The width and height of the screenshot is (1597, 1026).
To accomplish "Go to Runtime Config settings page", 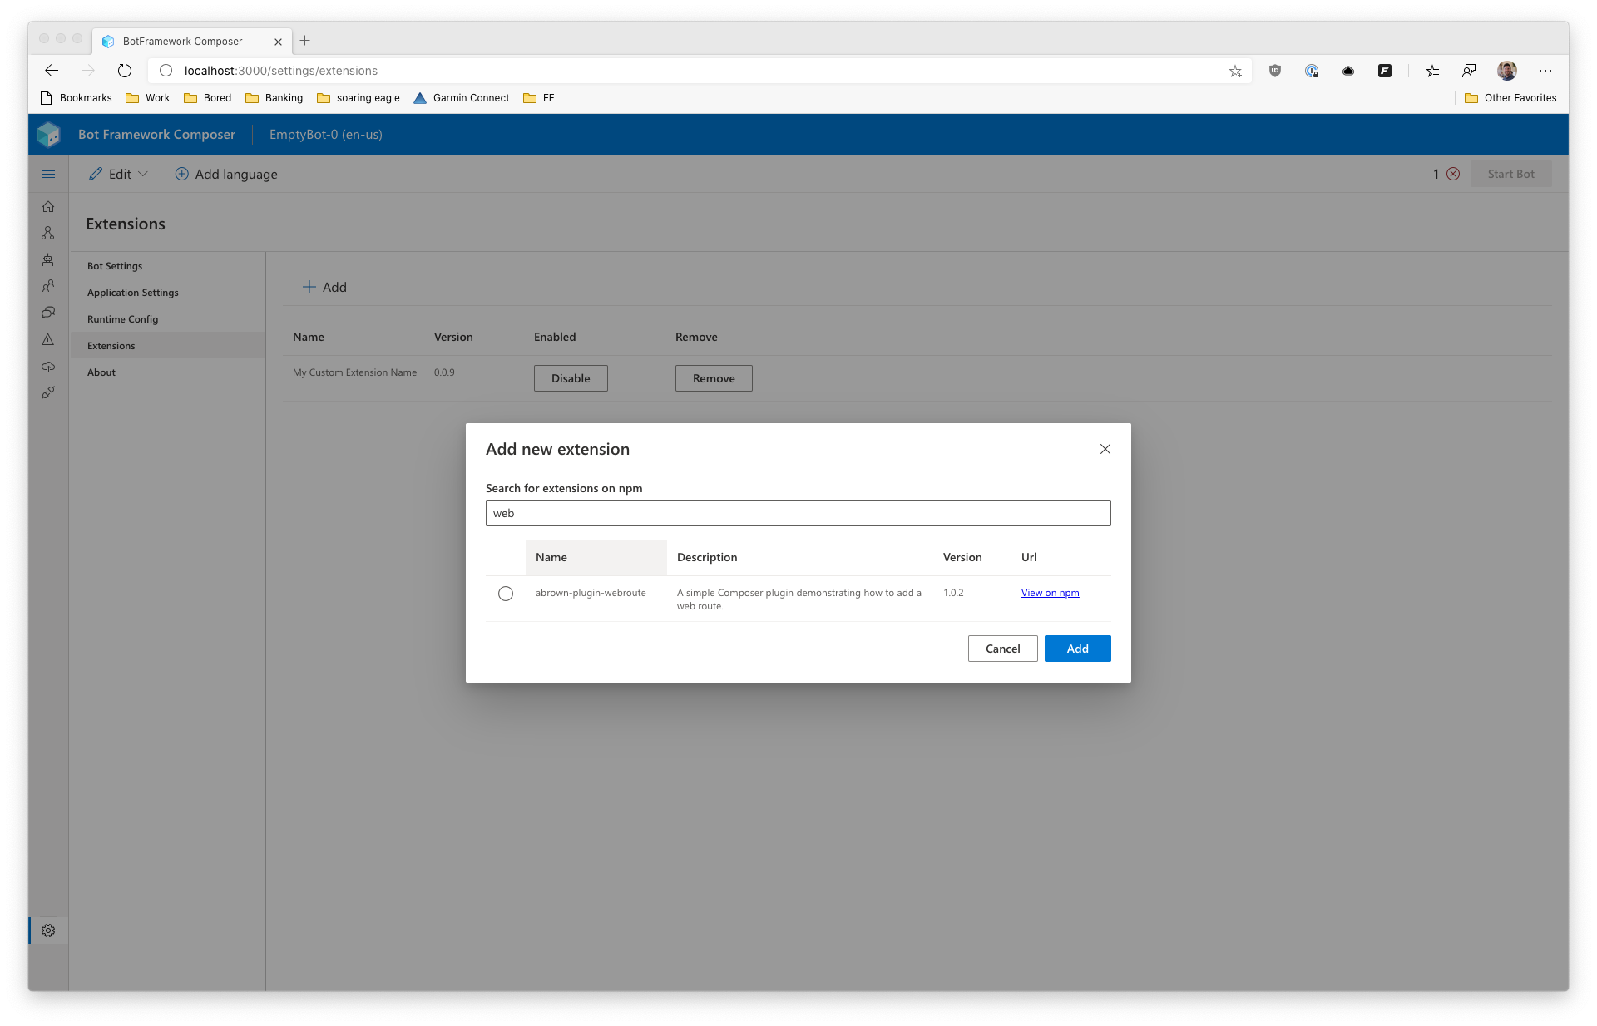I will point(122,319).
